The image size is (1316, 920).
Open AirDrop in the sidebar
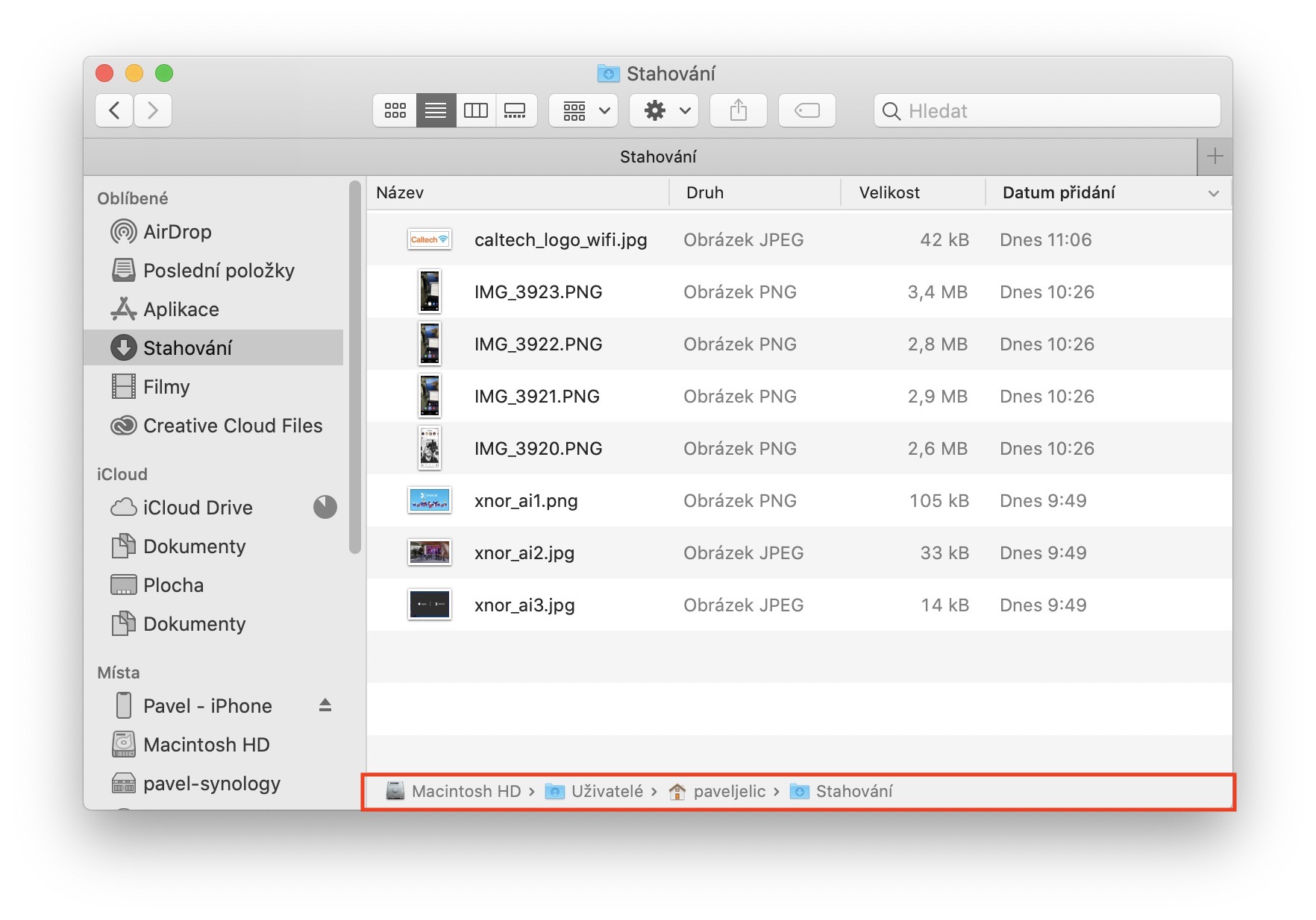(177, 232)
